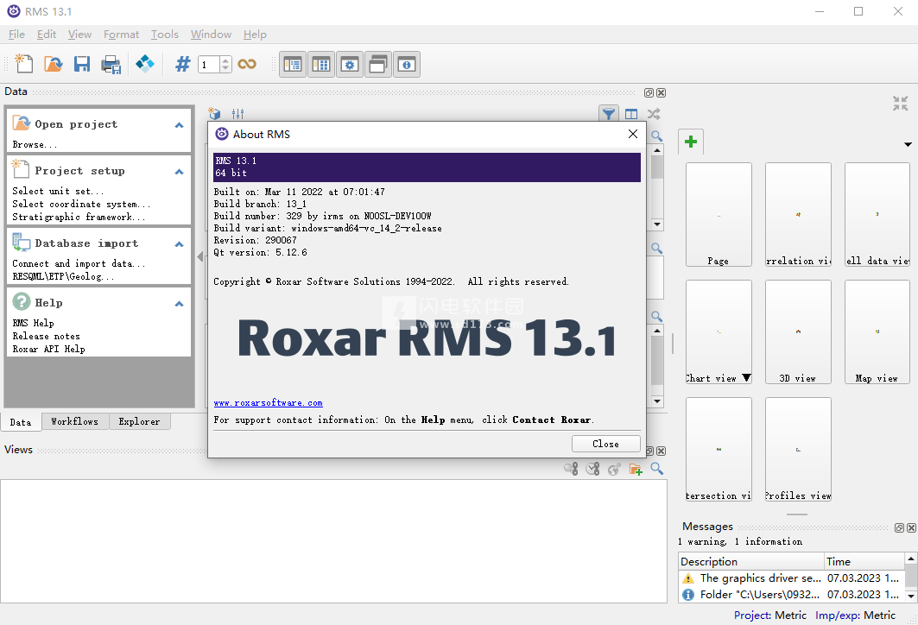Open the View menu

coord(79,35)
